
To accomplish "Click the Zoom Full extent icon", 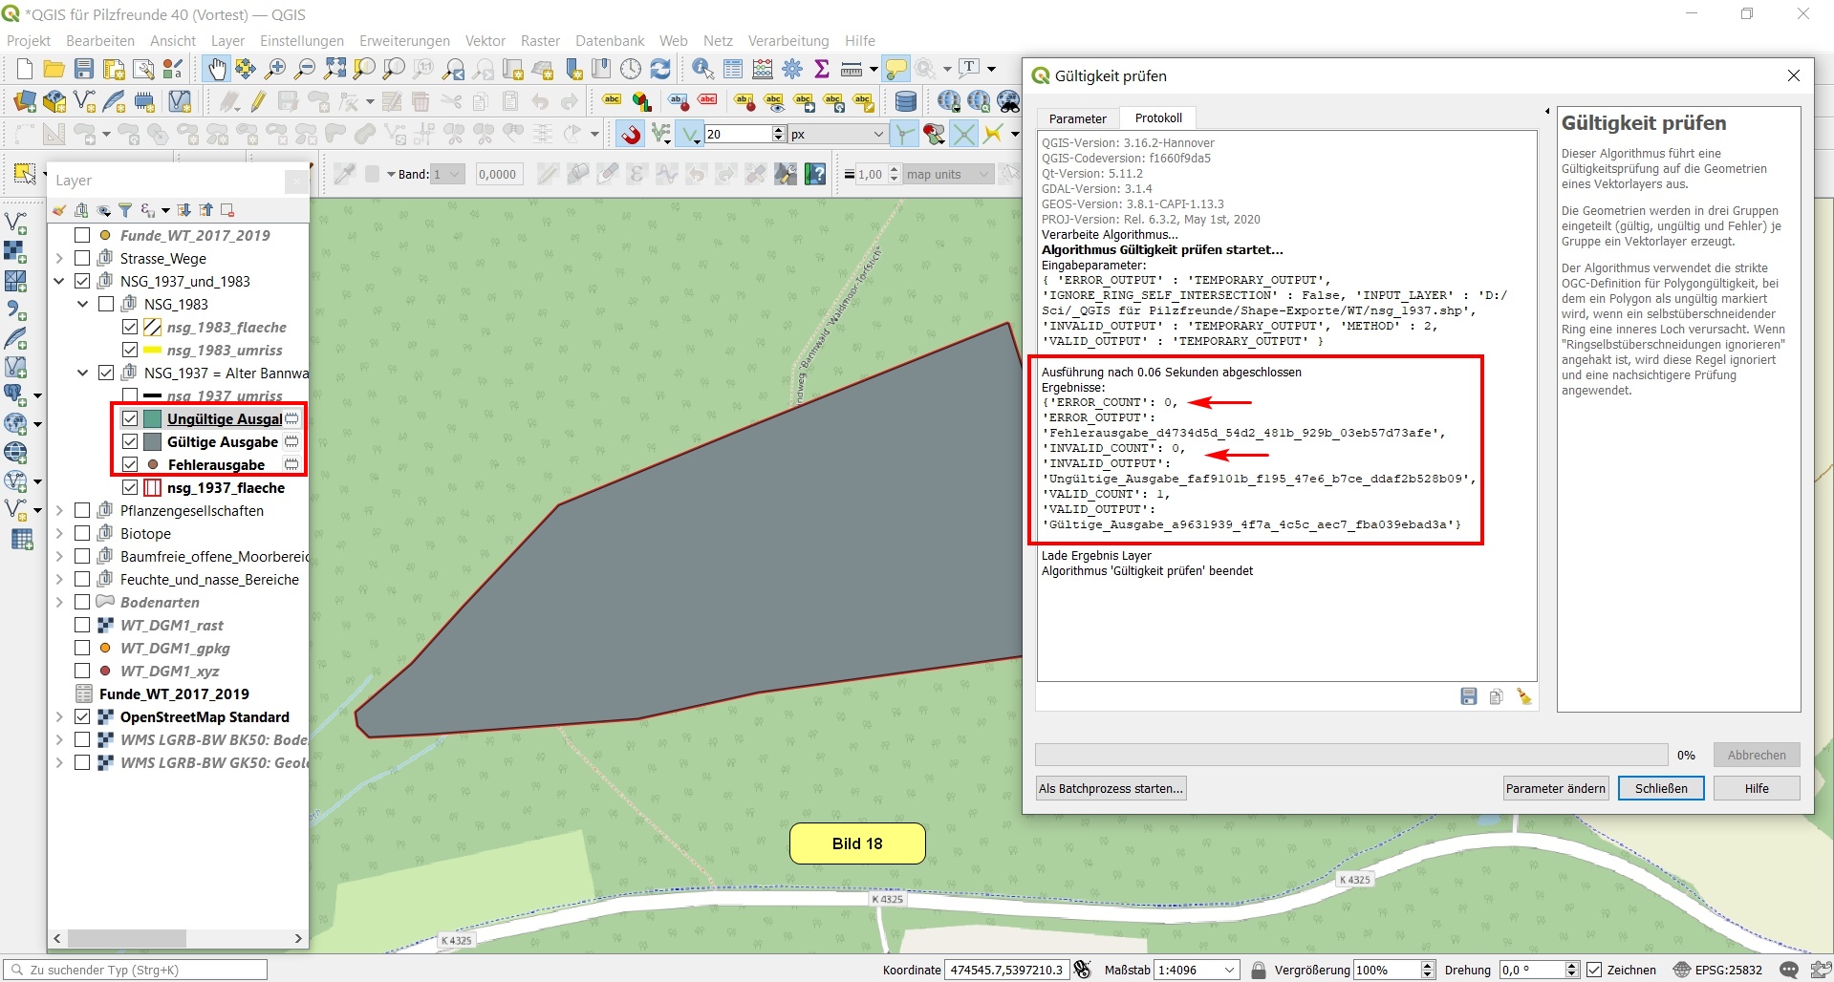I will [x=334, y=69].
